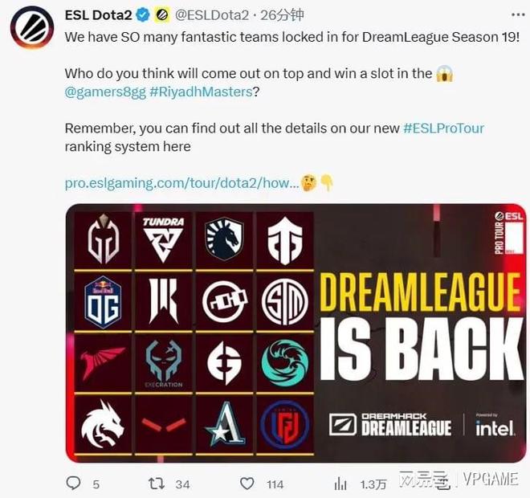Open the @gamers8gg mention link
The width and height of the screenshot is (530, 498).
(105, 92)
